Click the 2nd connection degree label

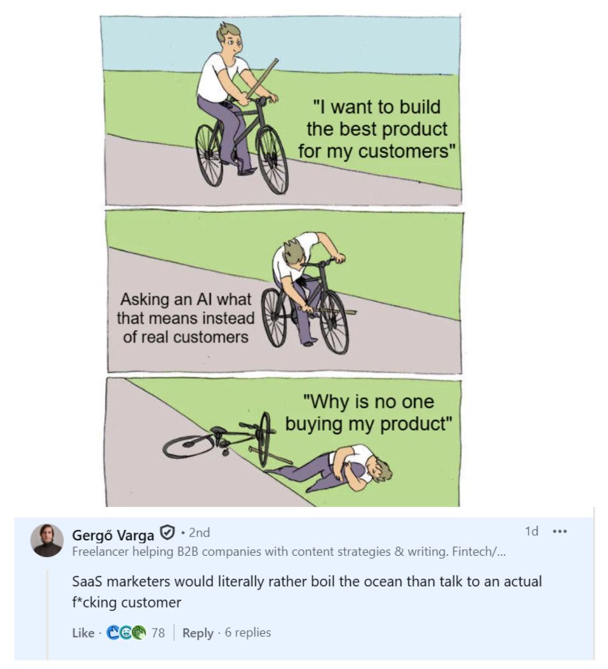click(x=199, y=533)
